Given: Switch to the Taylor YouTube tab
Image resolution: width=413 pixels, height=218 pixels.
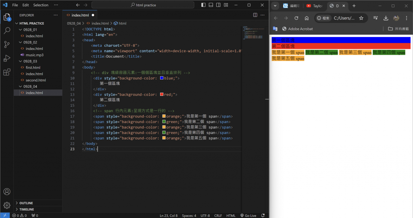Looking at the screenshot, I should (315, 6).
